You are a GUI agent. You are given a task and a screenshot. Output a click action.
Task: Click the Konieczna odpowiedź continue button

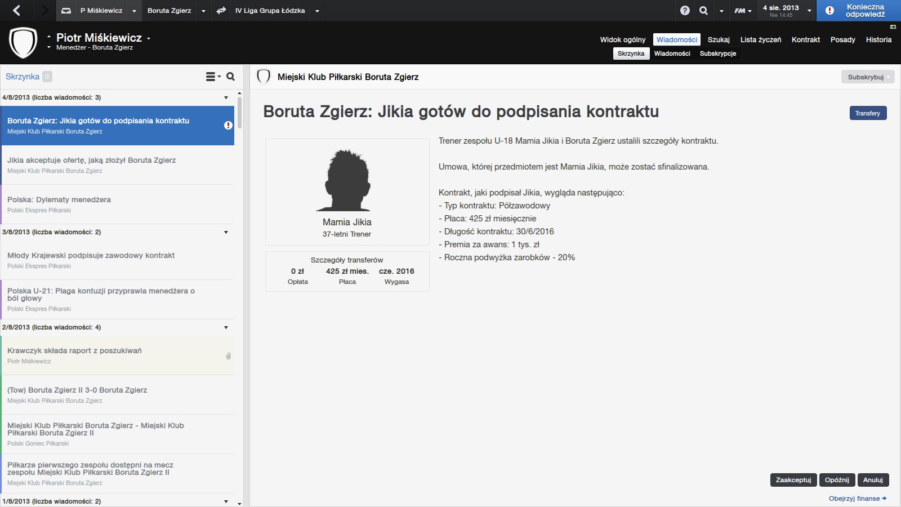858,10
